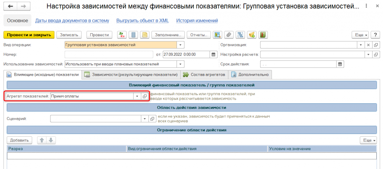Expand the Использование зависимостей dropdown
The width and height of the screenshot is (383, 169).
click(x=181, y=64)
